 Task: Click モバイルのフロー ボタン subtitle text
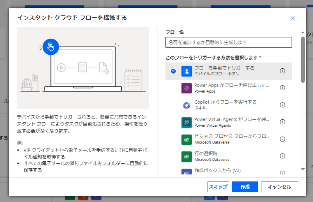coord(217,74)
